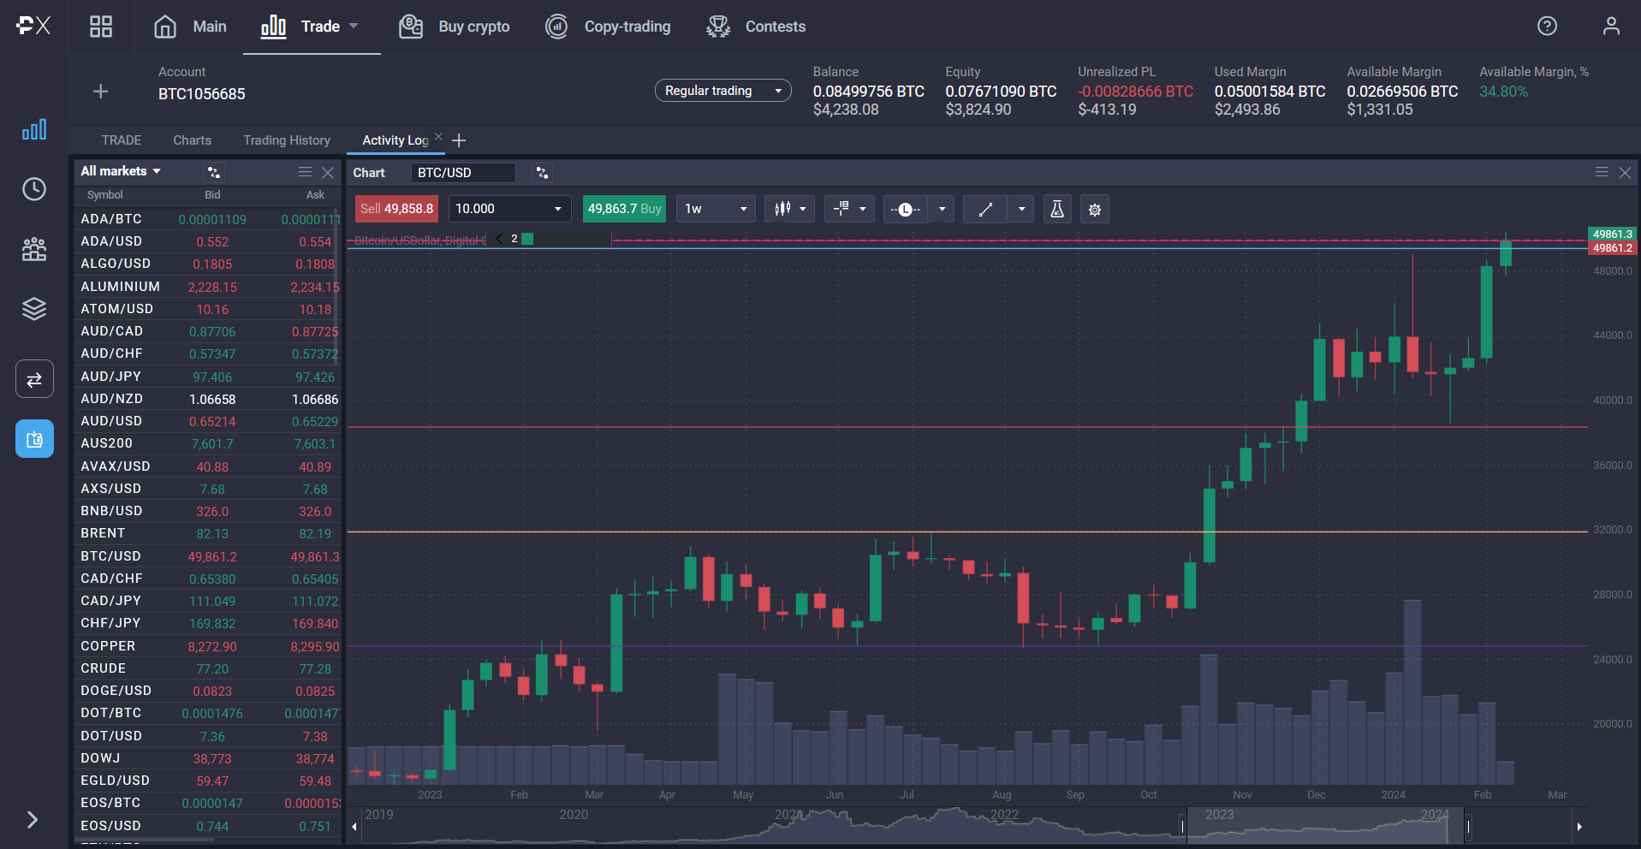Click the 49,863.7 Buy button
This screenshot has width=1641, height=849.
click(x=624, y=209)
